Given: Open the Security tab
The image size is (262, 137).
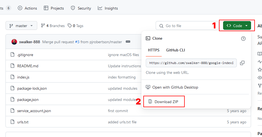Looking at the screenshot, I should (81, 8).
